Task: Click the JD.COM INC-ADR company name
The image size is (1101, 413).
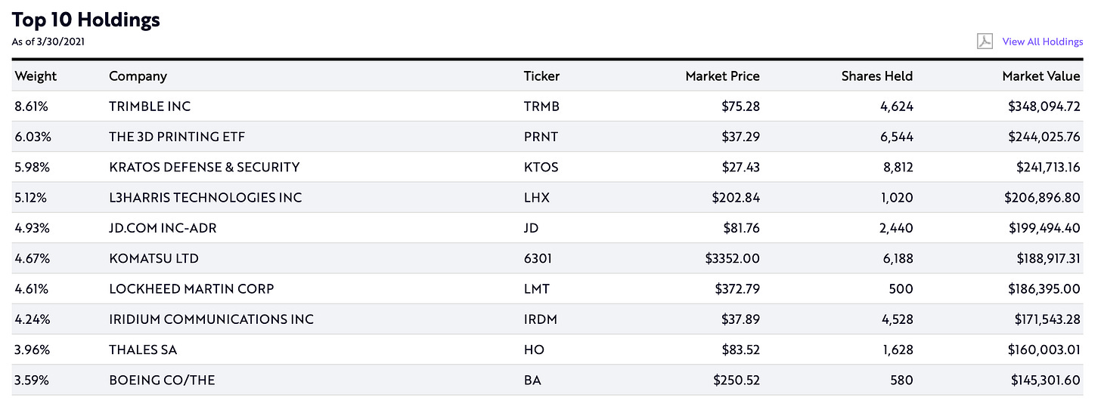Action: tap(163, 228)
